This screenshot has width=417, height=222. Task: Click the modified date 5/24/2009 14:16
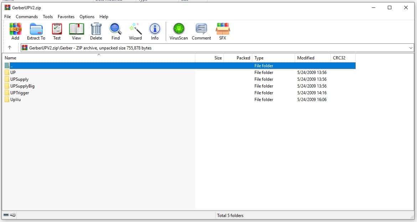[x=312, y=92]
